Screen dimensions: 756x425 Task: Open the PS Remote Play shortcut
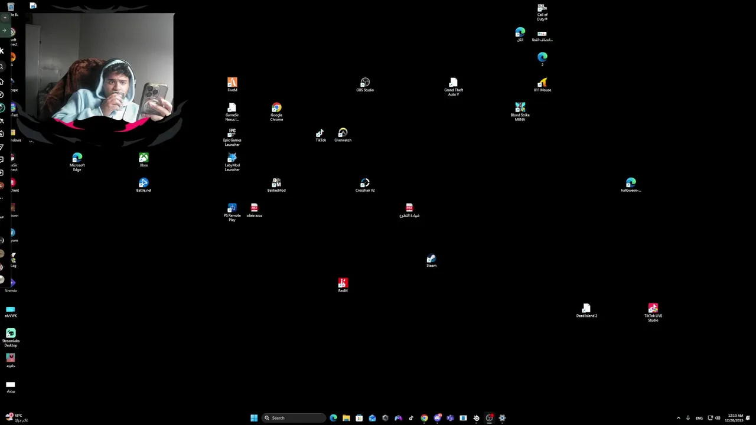point(232,212)
